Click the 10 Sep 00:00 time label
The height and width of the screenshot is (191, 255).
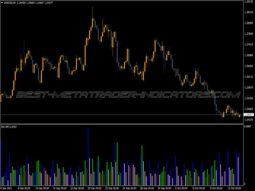tap(42, 188)
